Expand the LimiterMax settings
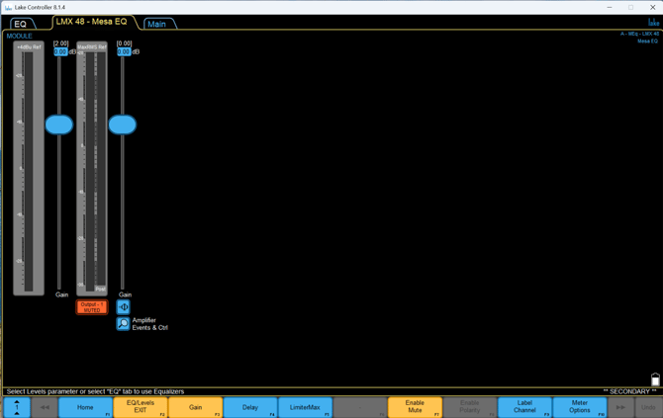This screenshot has height=418, width=663. click(x=305, y=407)
